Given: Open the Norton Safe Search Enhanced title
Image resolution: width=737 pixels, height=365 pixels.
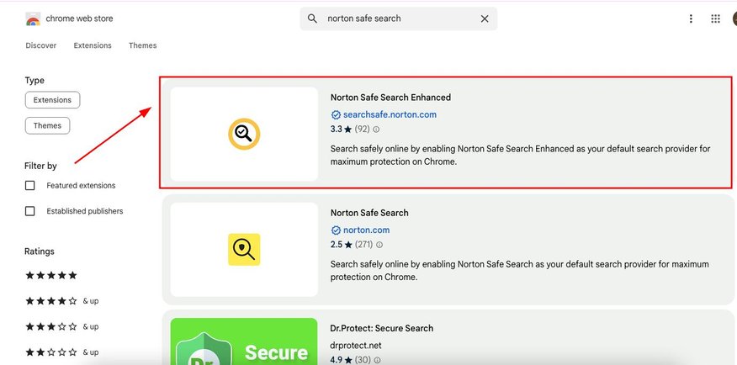Looking at the screenshot, I should [390, 98].
